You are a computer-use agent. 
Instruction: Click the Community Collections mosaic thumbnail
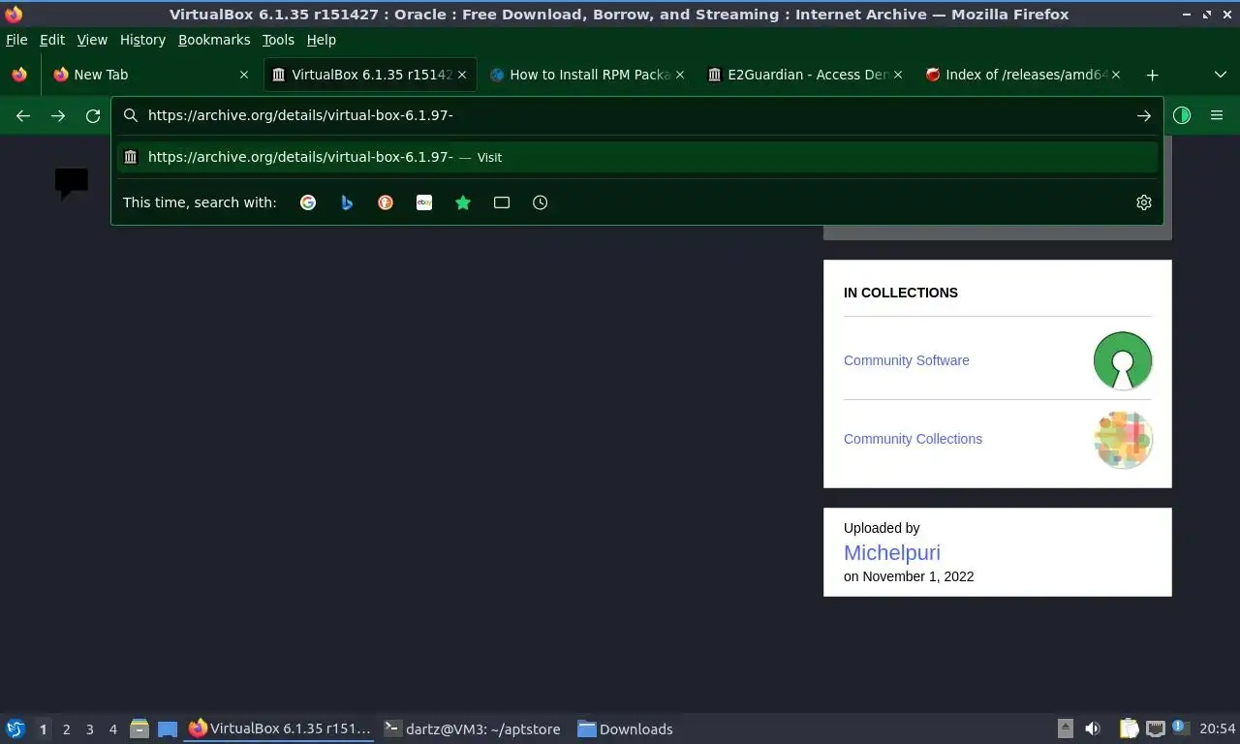[x=1123, y=439]
